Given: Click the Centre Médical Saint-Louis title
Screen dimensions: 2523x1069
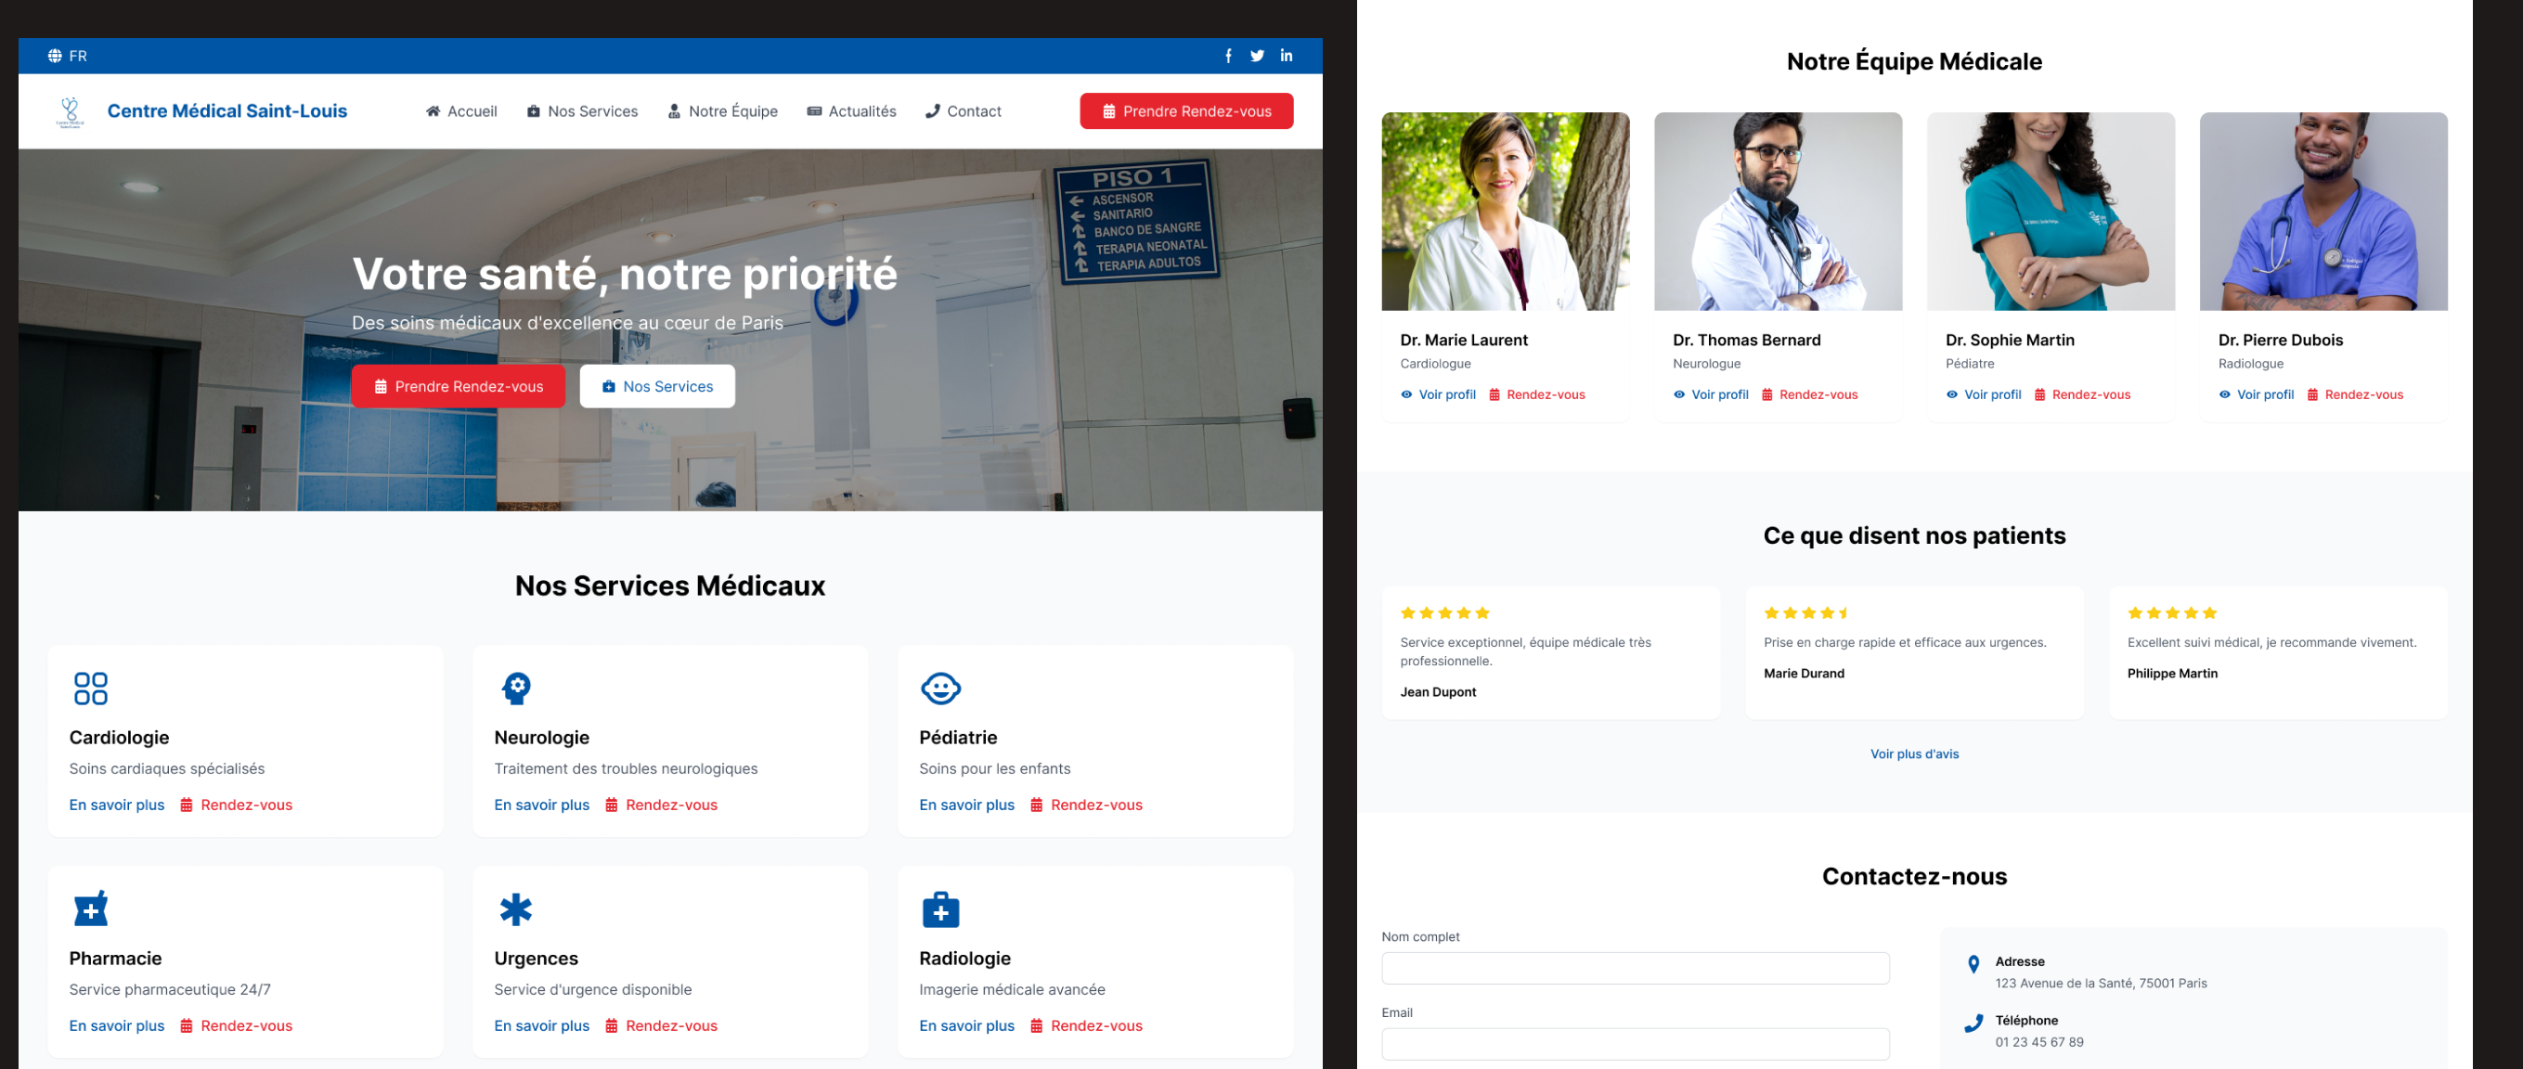Looking at the screenshot, I should (x=227, y=111).
